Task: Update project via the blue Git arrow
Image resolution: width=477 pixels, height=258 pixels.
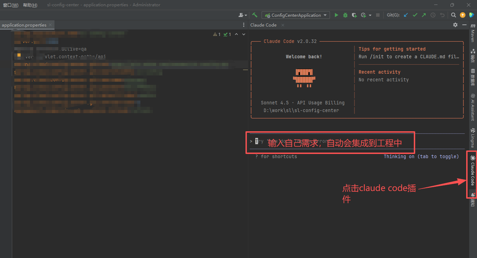Action: pyautogui.click(x=406, y=15)
